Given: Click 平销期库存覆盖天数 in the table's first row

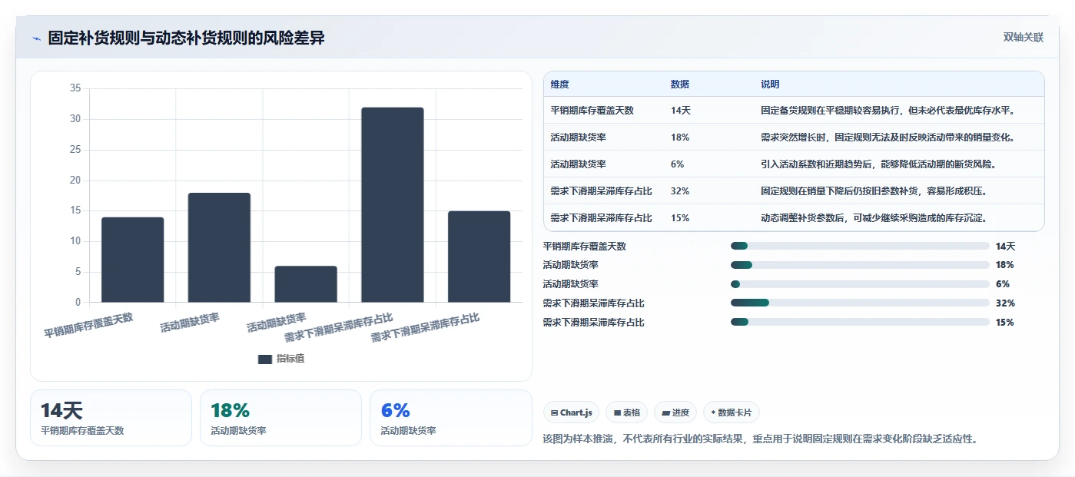Looking at the screenshot, I should tap(592, 111).
